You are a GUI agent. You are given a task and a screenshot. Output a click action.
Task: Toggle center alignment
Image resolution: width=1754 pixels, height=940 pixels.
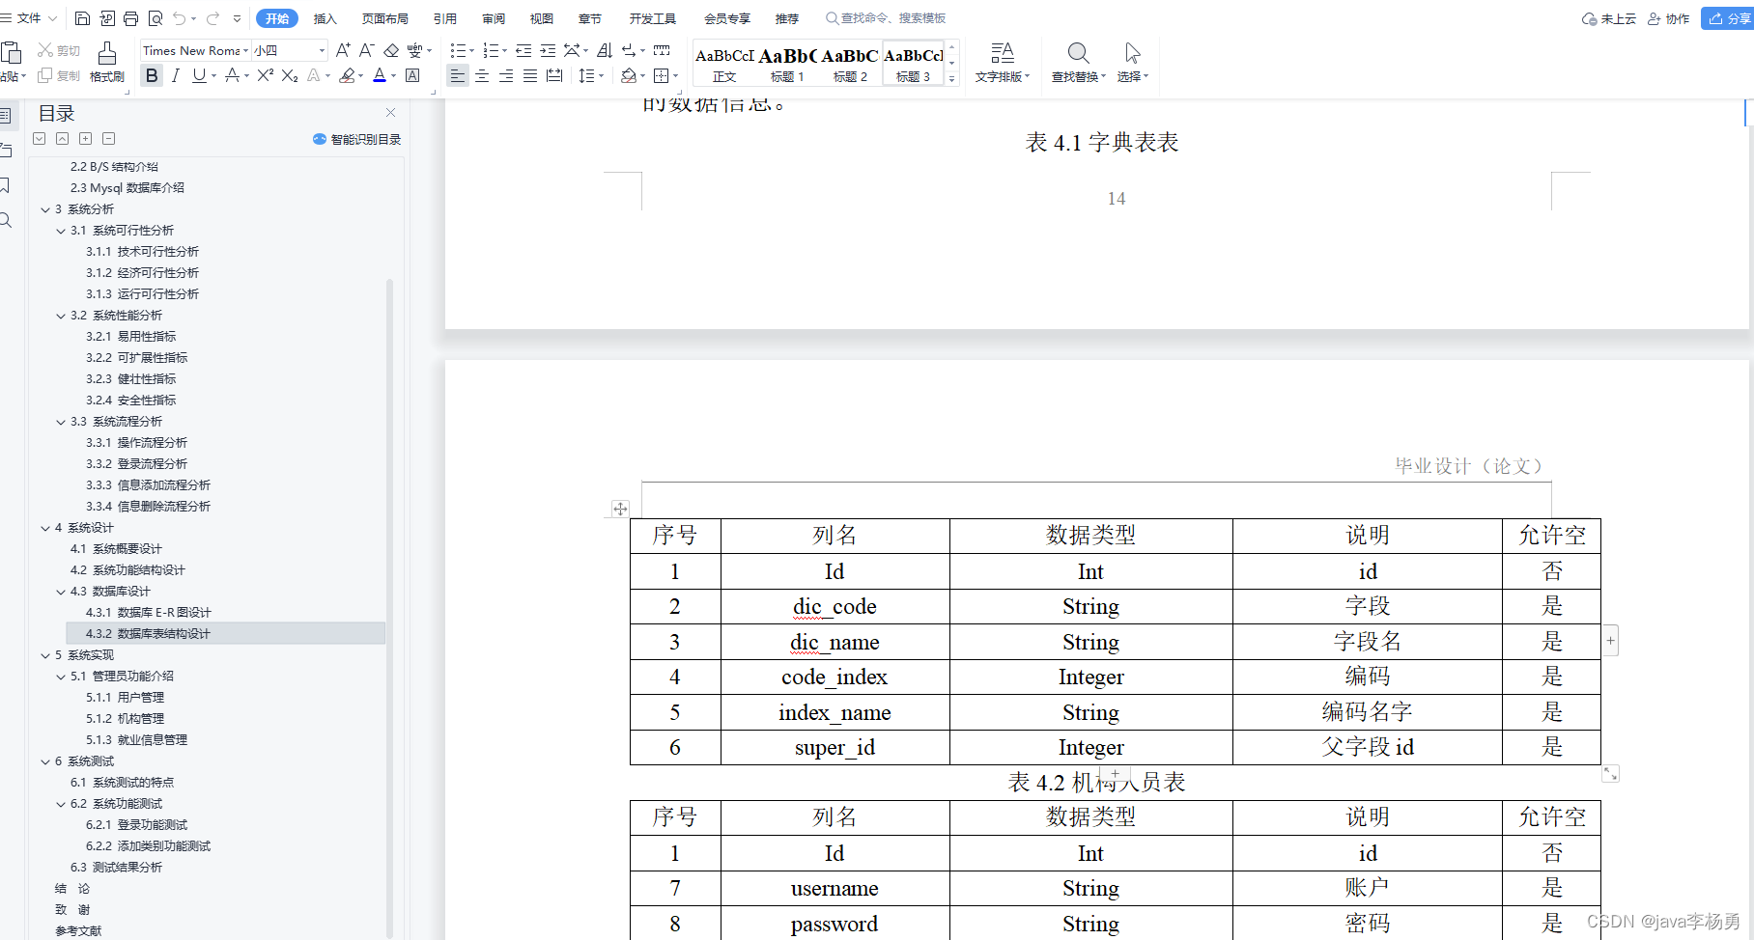point(482,75)
